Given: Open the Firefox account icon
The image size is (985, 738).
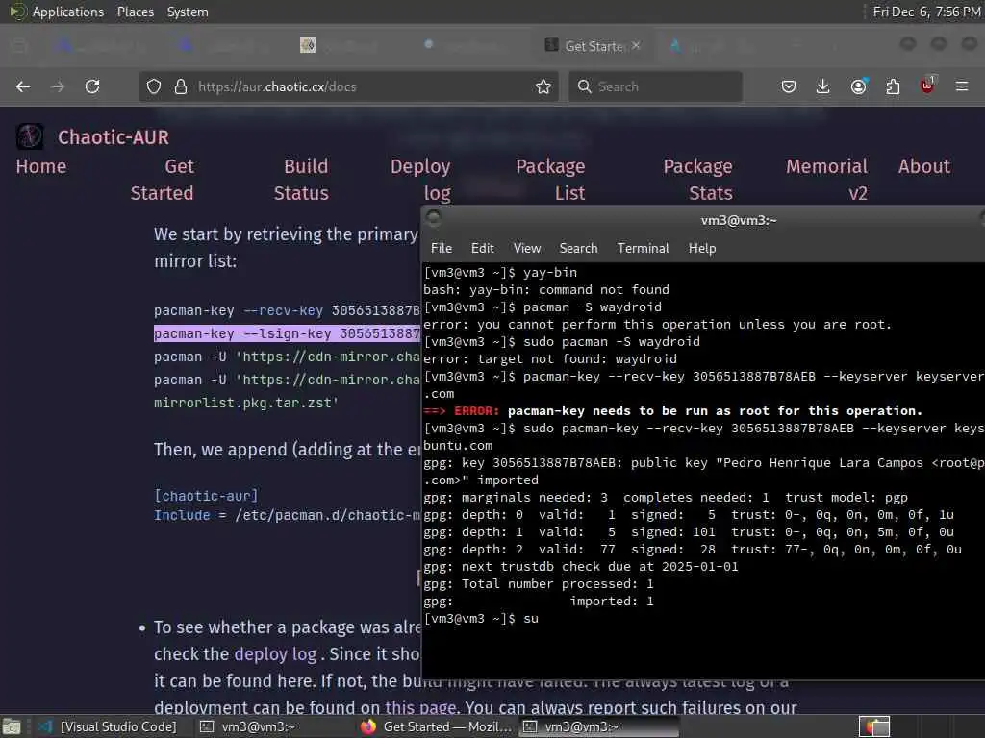Looking at the screenshot, I should click(x=858, y=86).
